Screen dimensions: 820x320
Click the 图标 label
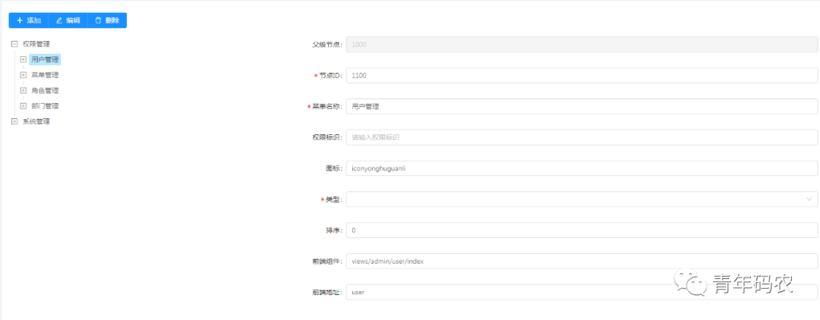click(x=334, y=168)
